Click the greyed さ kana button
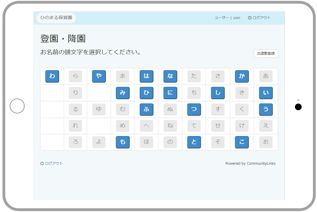 coord(218,76)
